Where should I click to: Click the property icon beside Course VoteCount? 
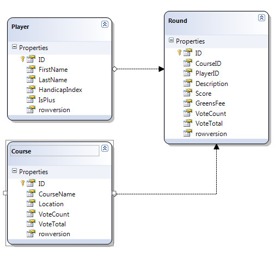31,214
